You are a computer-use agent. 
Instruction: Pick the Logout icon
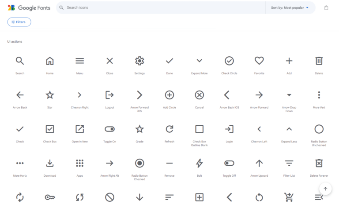click(109, 95)
